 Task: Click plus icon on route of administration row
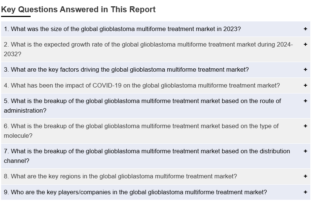305,101
